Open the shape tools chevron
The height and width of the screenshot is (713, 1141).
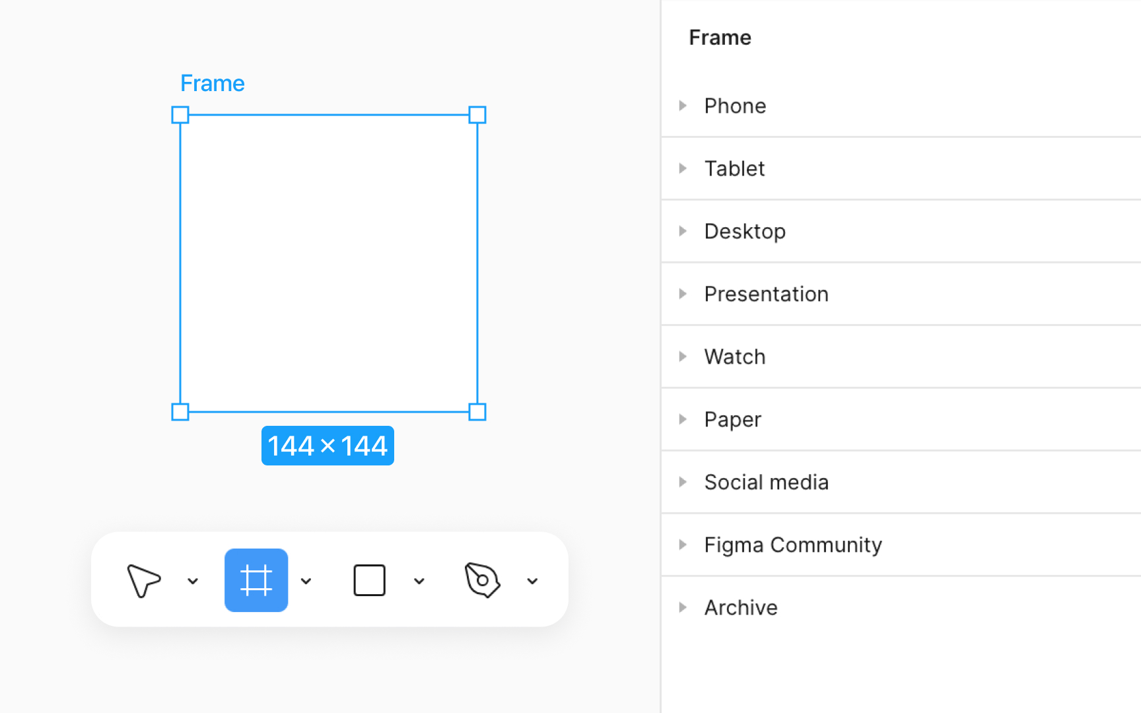click(x=419, y=581)
